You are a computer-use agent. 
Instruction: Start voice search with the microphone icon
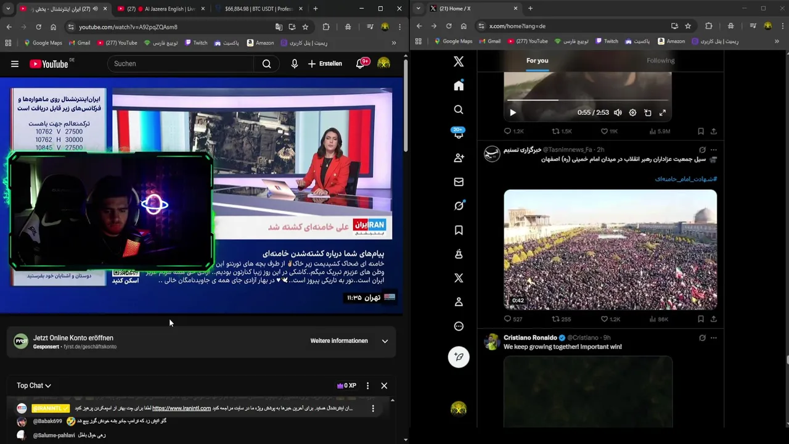(x=294, y=64)
